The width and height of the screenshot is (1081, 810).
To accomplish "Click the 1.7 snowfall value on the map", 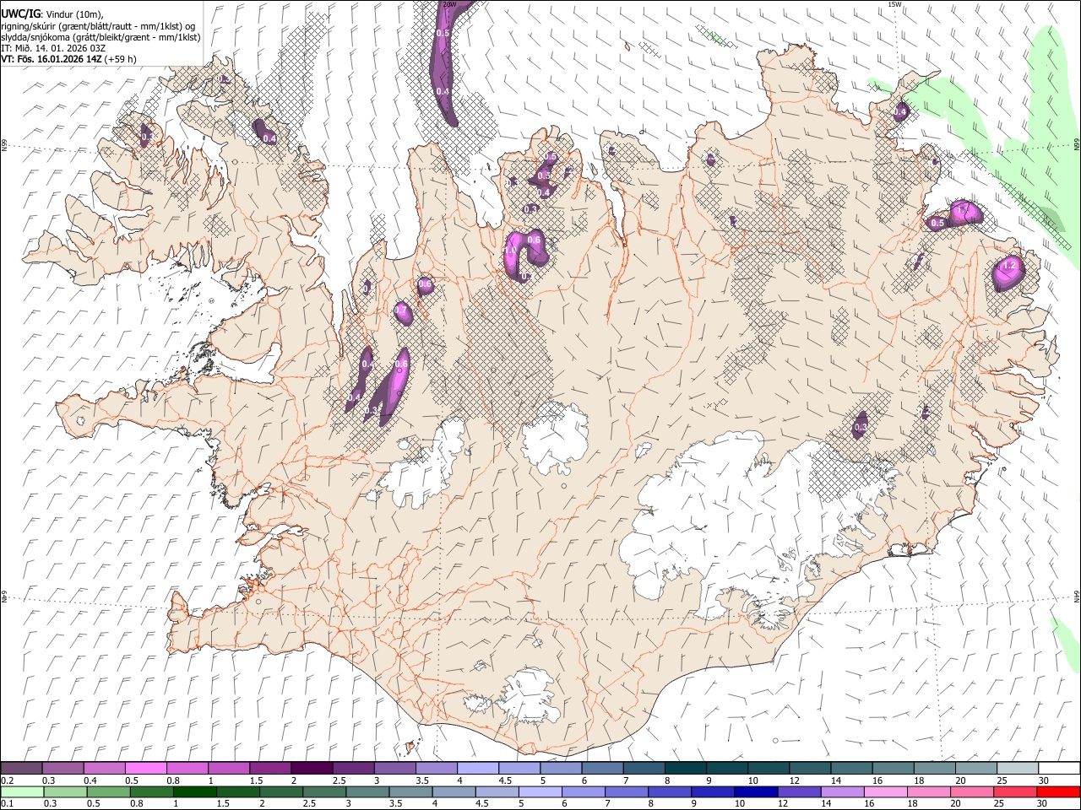I will tap(963, 208).
